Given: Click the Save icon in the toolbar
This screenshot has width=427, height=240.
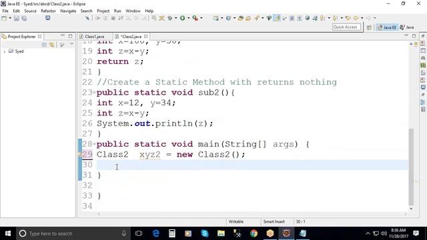Looking at the screenshot, I should [16, 18].
